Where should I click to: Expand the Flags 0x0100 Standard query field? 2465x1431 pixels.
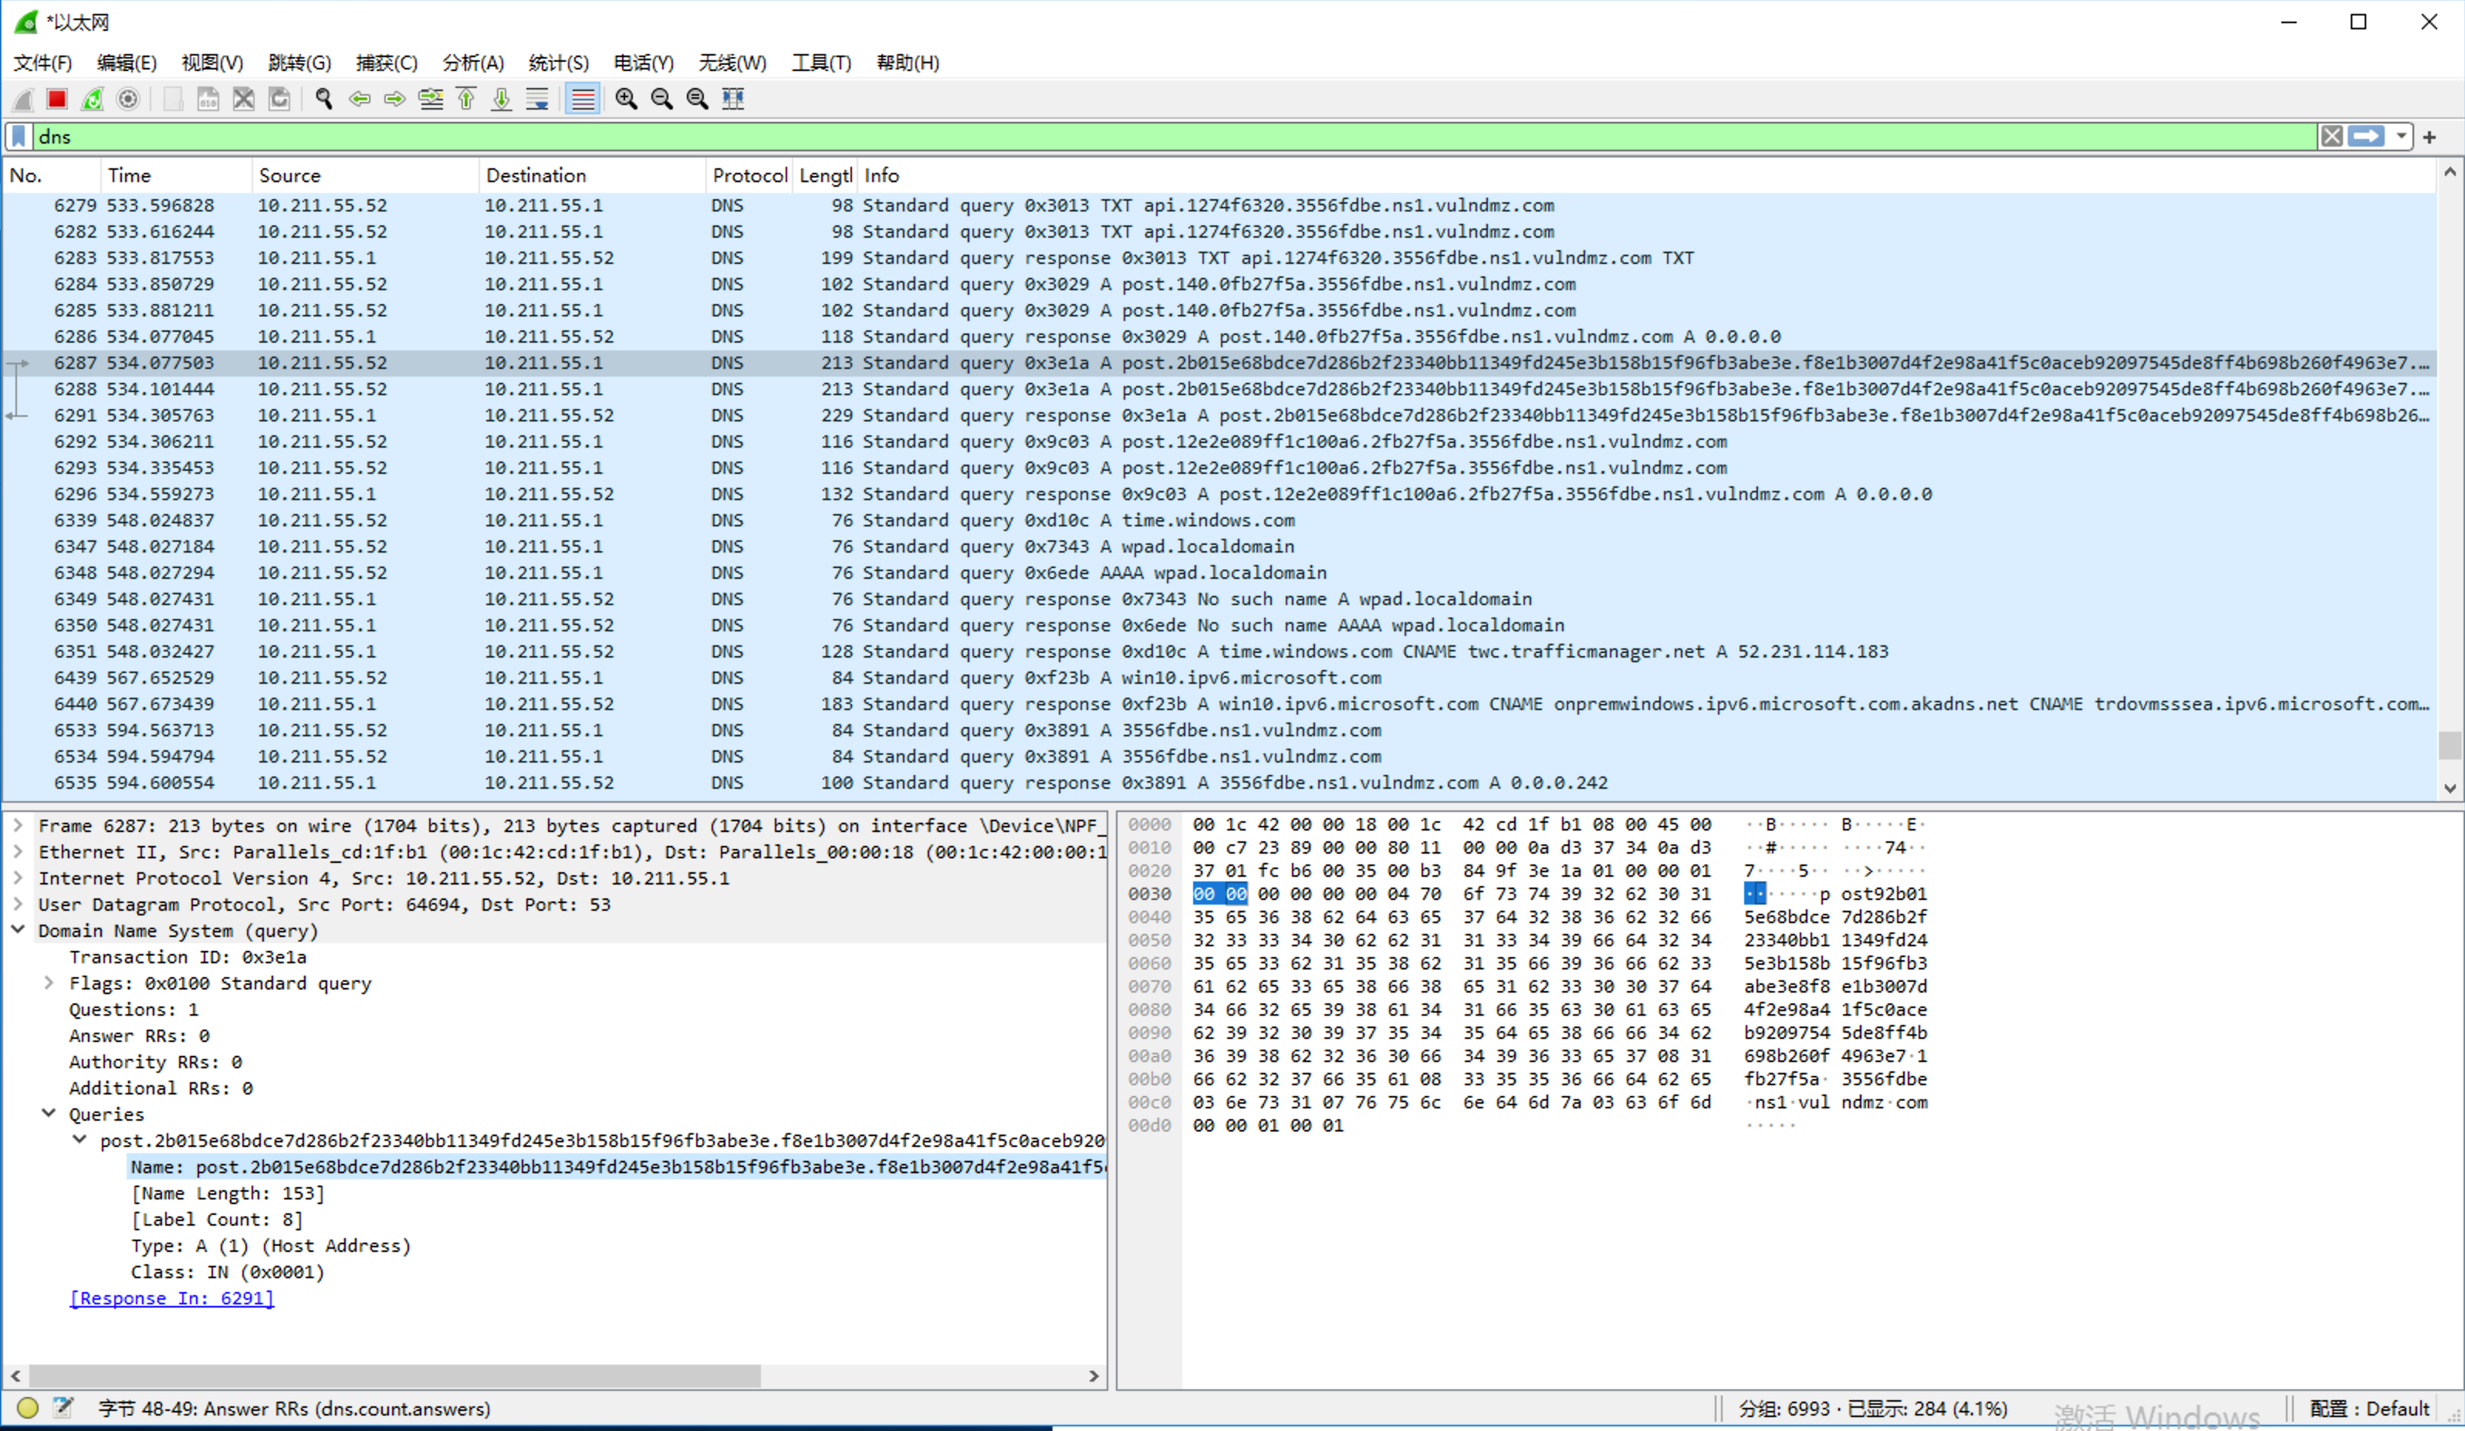pos(48,983)
